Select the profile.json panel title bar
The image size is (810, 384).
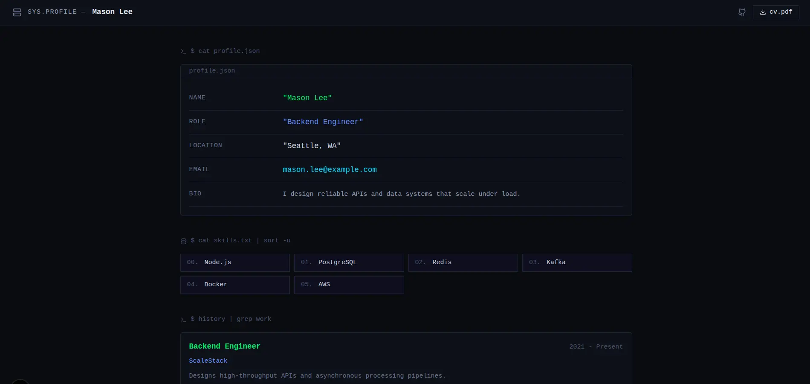tap(405, 71)
